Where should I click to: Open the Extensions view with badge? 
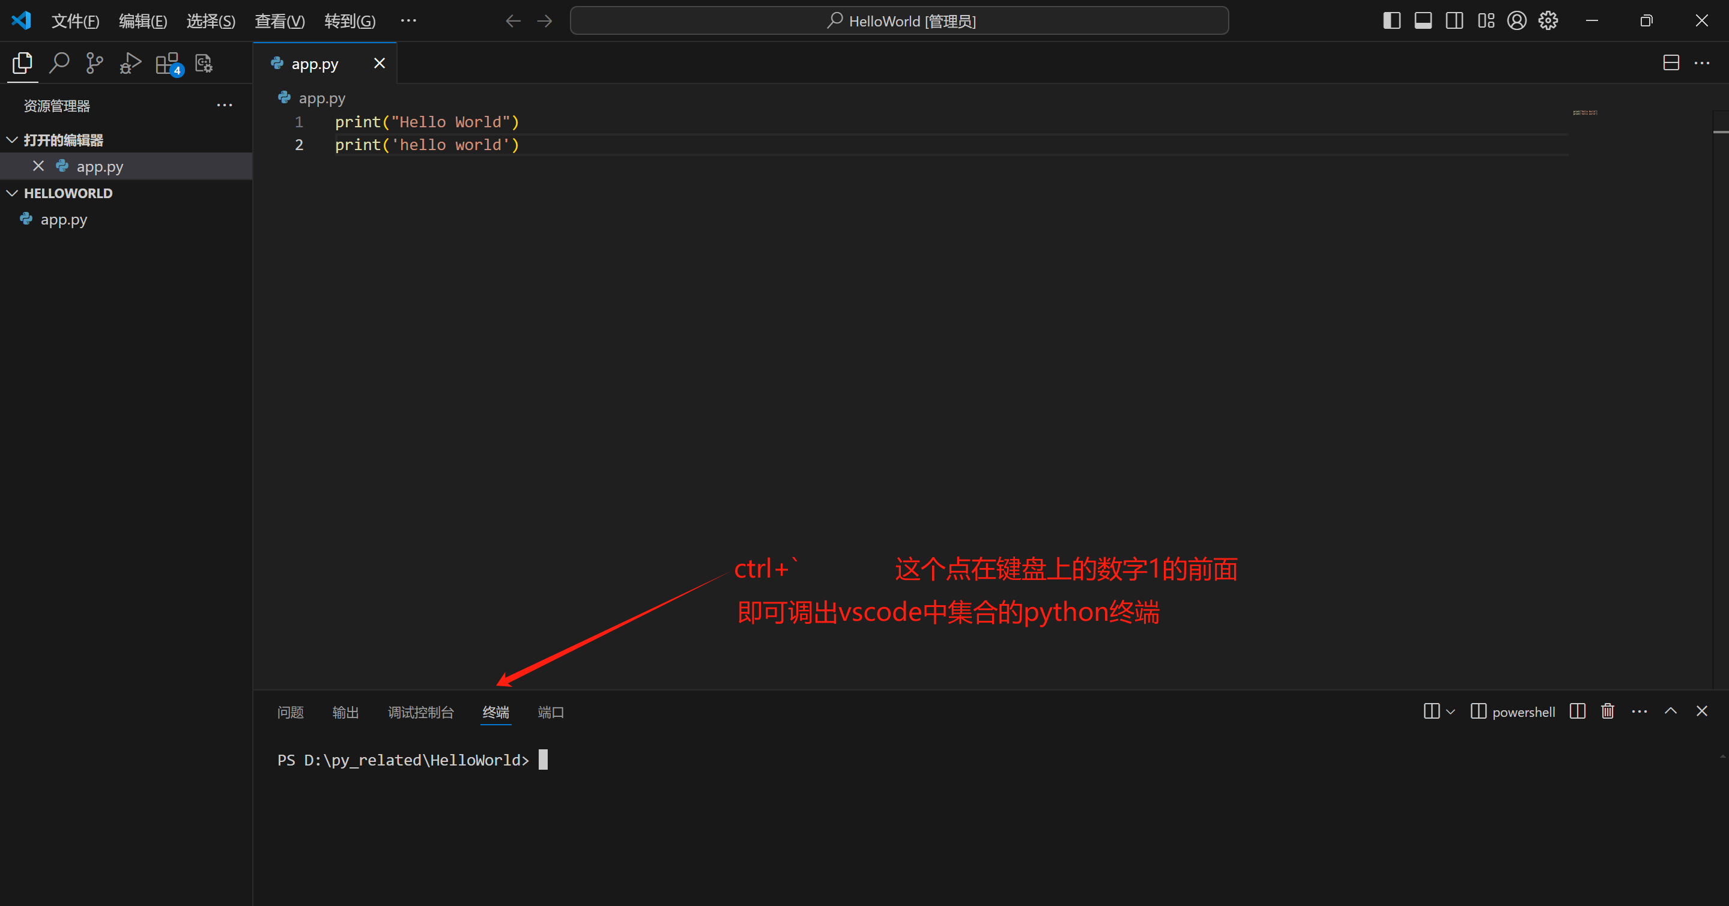(167, 63)
